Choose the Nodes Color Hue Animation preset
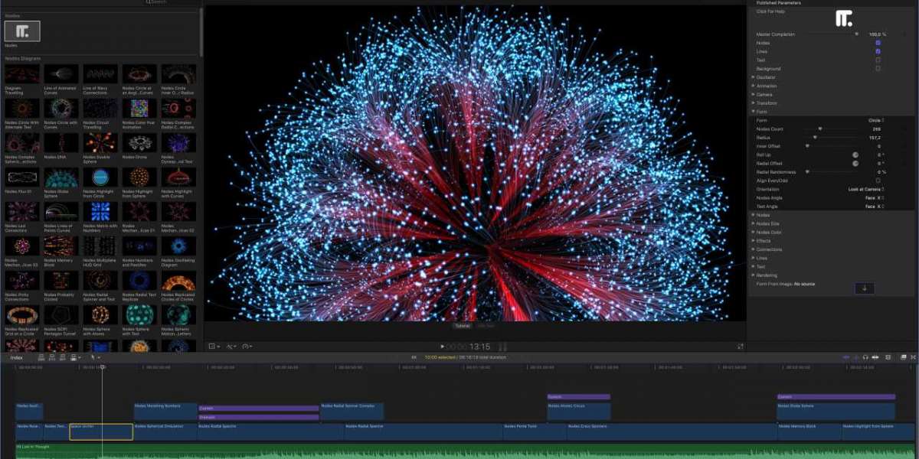 click(x=139, y=109)
